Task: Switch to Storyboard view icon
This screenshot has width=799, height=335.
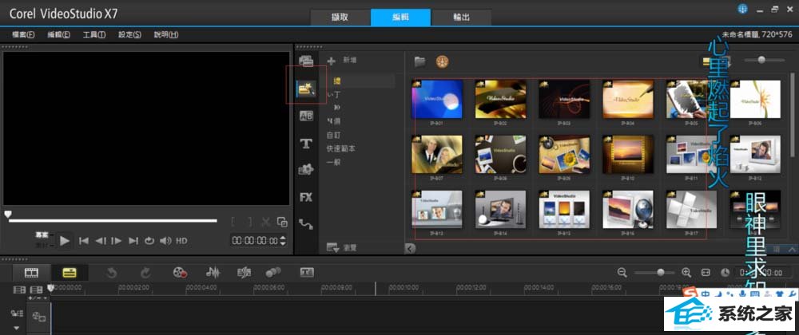Action: coord(32,273)
